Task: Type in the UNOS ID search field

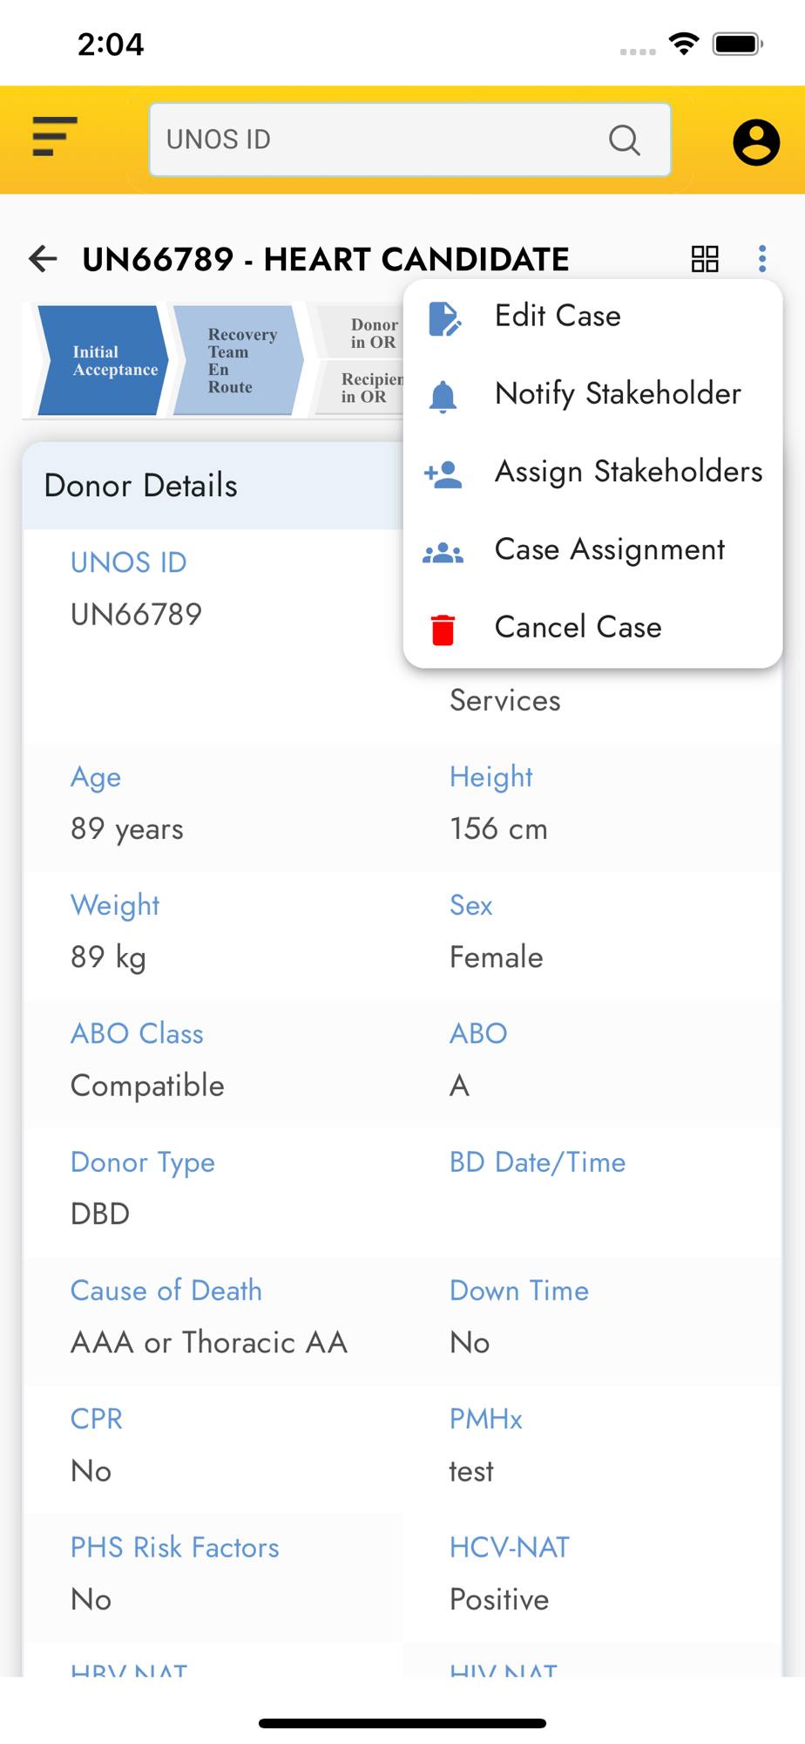Action: pos(375,140)
